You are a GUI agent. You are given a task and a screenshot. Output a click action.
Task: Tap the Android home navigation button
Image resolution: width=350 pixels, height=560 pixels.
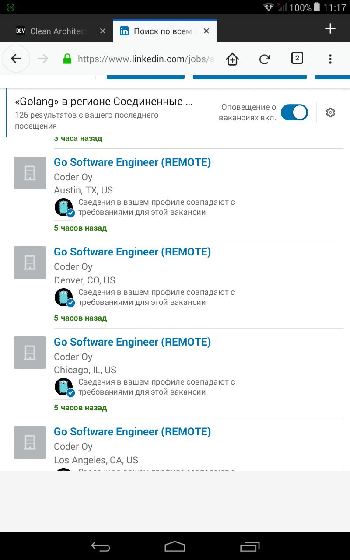point(175,546)
